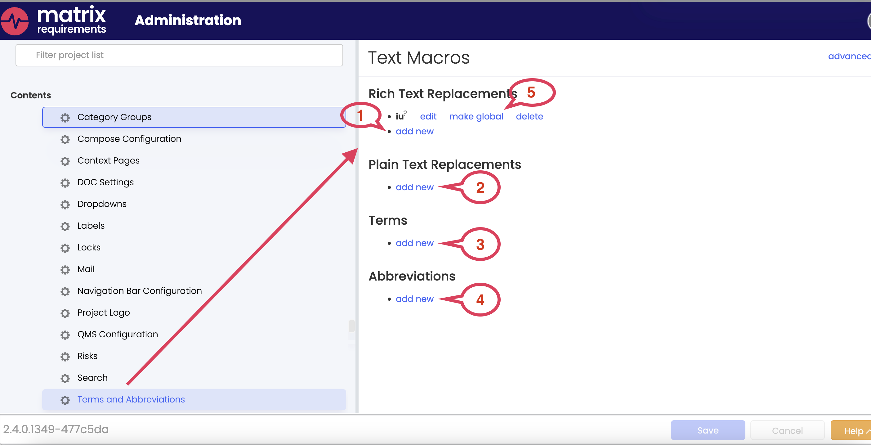Click the gear icon beside Navigation Bar Configuration
Image resolution: width=871 pixels, height=445 pixels.
pyautogui.click(x=65, y=291)
